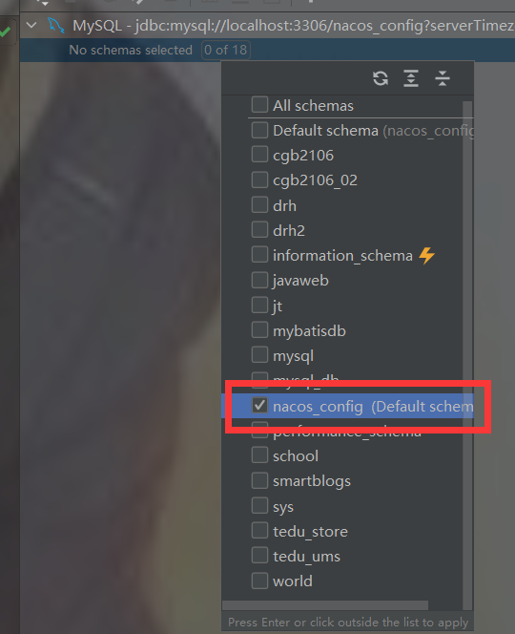Click the world schema label

tap(293, 581)
